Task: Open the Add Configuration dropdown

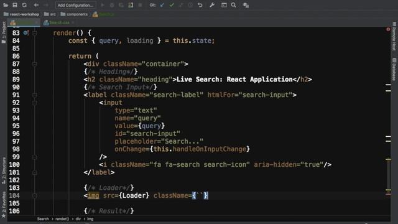Action: (x=76, y=5)
